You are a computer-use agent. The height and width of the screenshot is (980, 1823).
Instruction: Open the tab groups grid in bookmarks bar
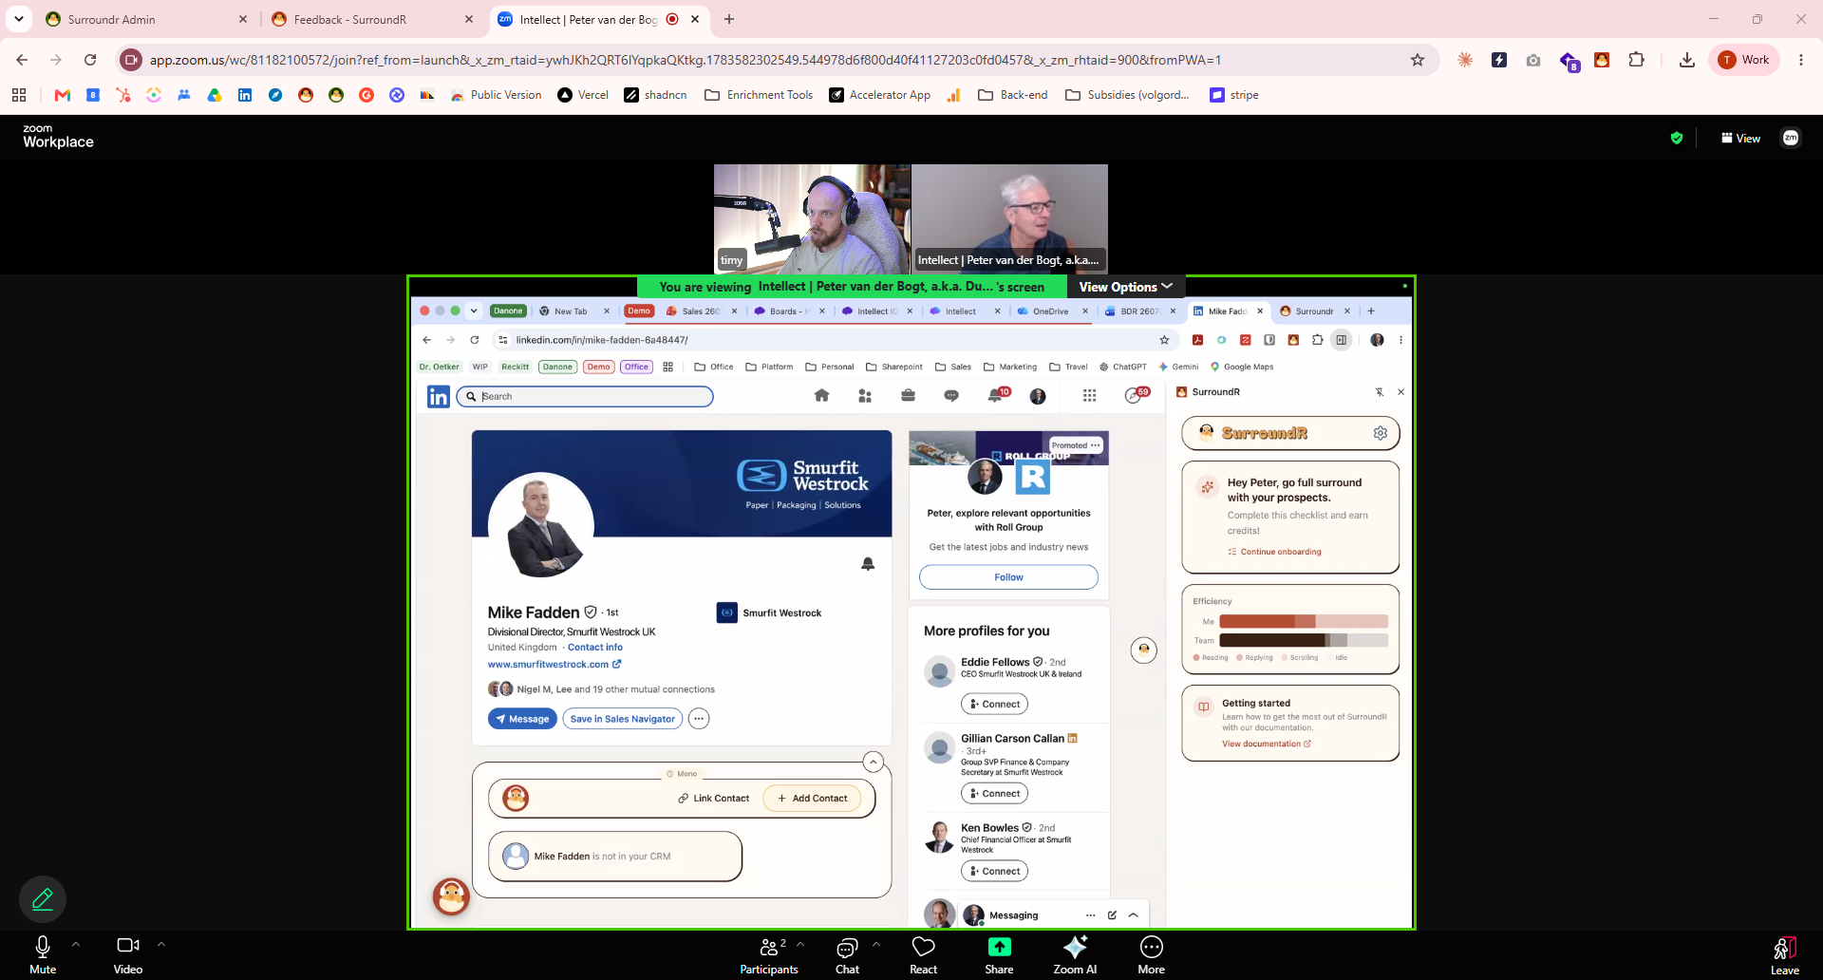[x=19, y=95]
